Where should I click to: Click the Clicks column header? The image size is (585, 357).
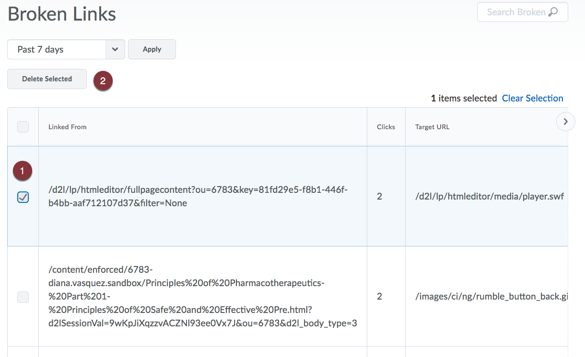pos(386,127)
